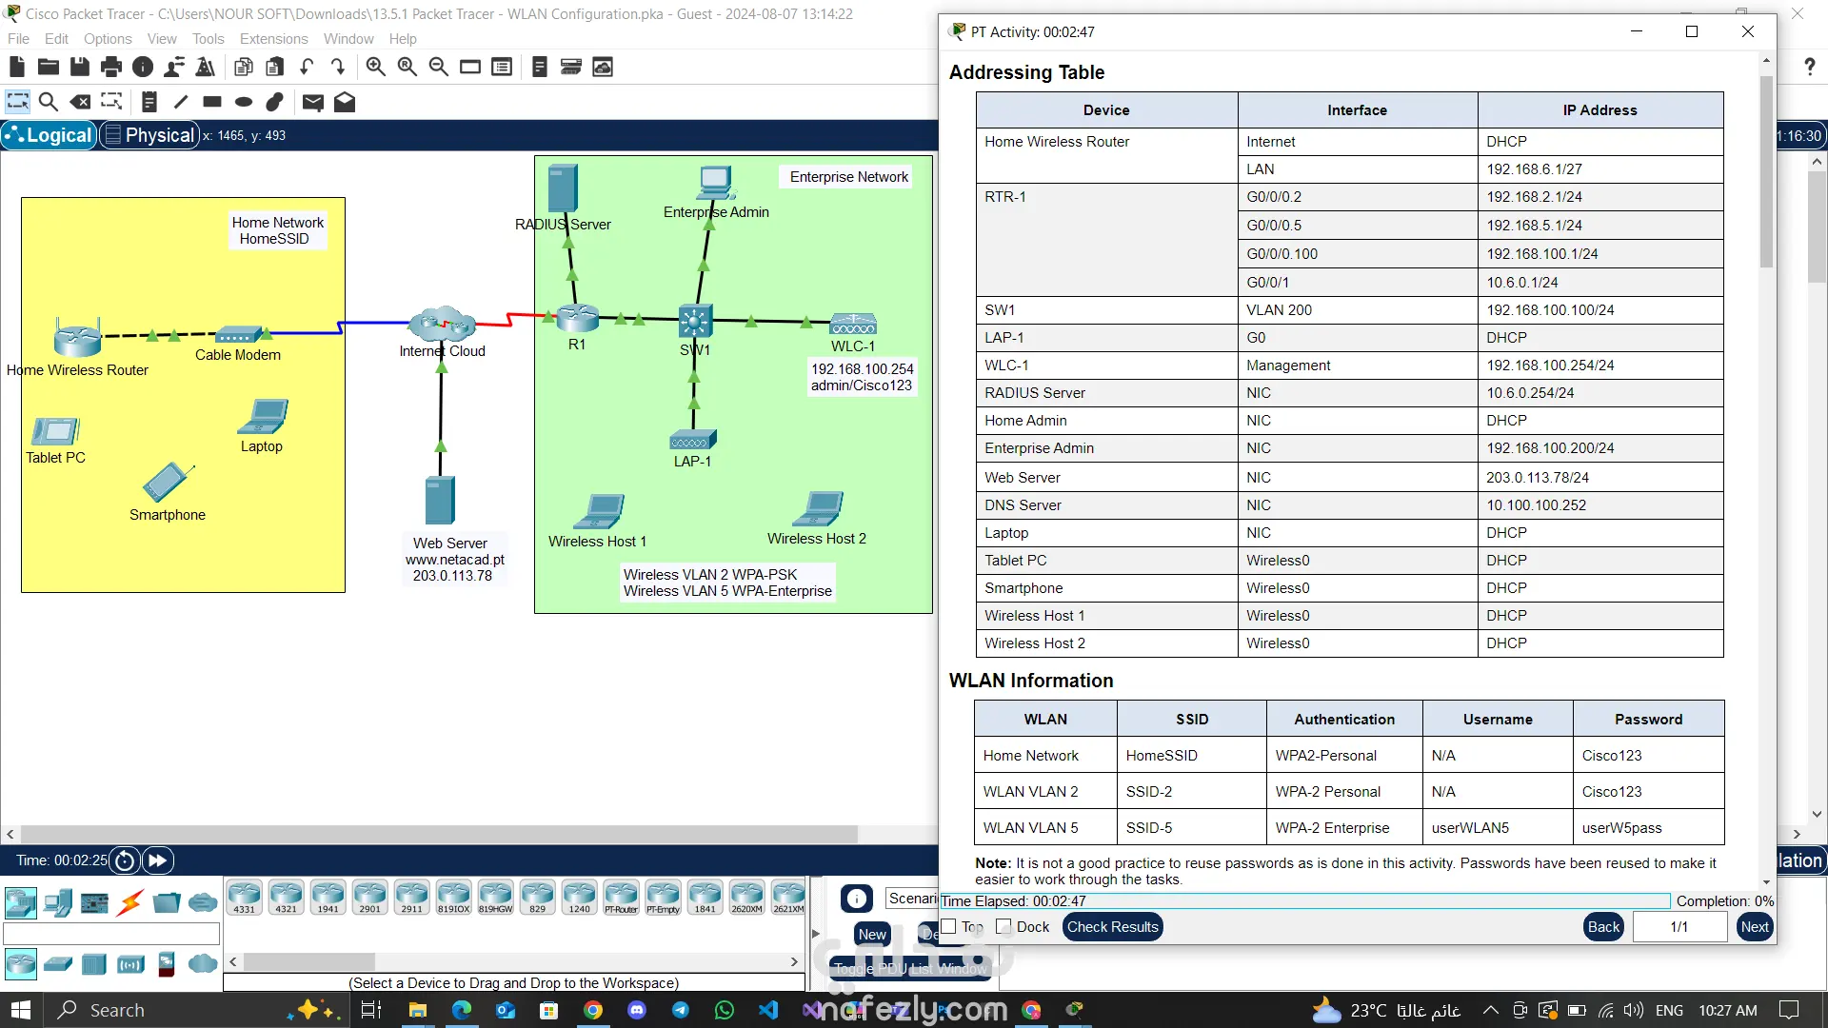
Task: Click the Zoom In toolbar icon
Action: tap(375, 67)
